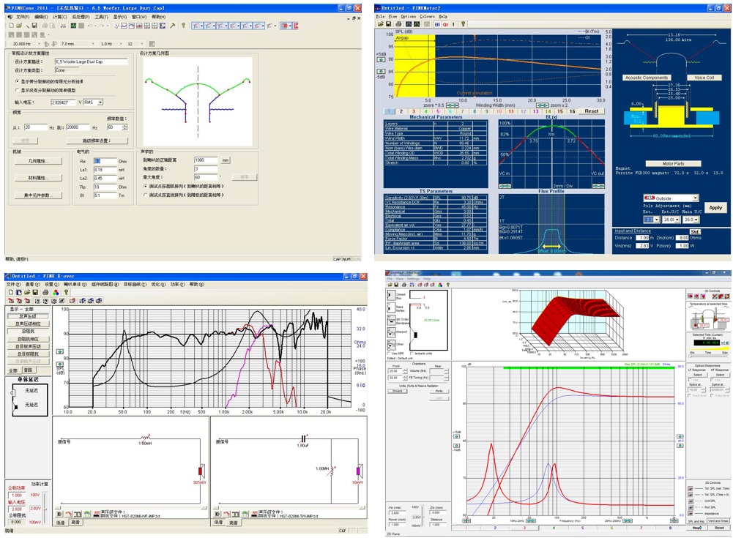Click Open folder icon in FINEMotor toolbar
The width and height of the screenshot is (733, 538).
381,24
